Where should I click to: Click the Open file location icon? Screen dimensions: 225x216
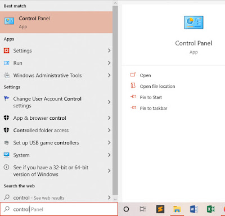133,85
